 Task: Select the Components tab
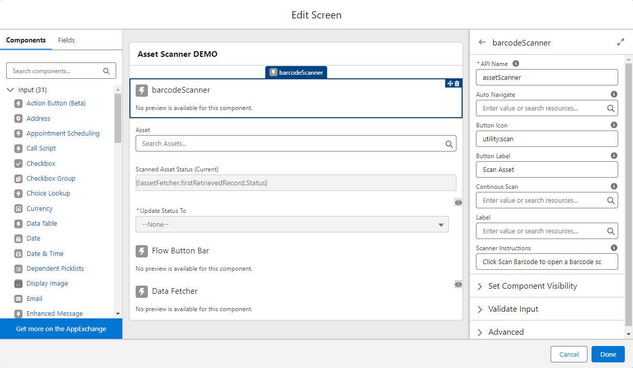click(26, 40)
